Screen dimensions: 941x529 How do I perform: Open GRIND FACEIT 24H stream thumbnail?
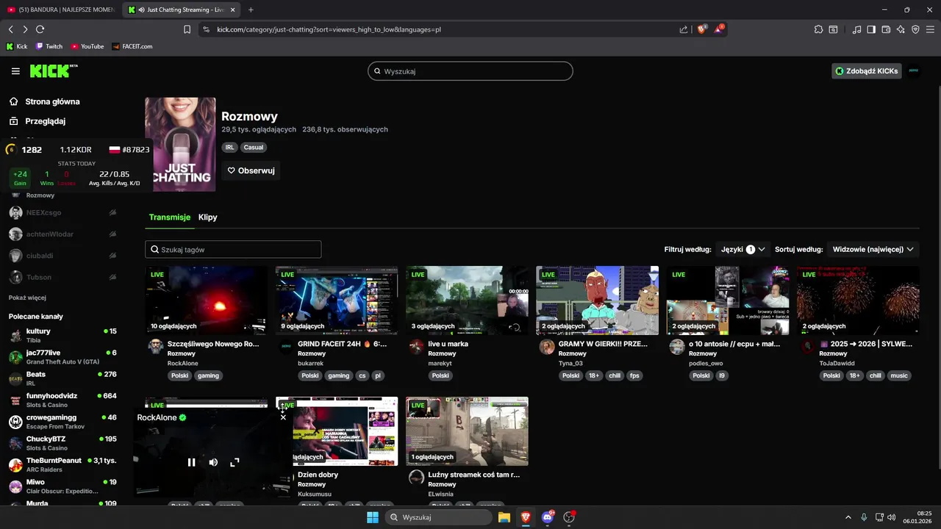(337, 301)
